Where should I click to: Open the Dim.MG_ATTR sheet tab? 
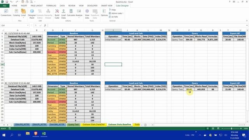click(x=57, y=124)
